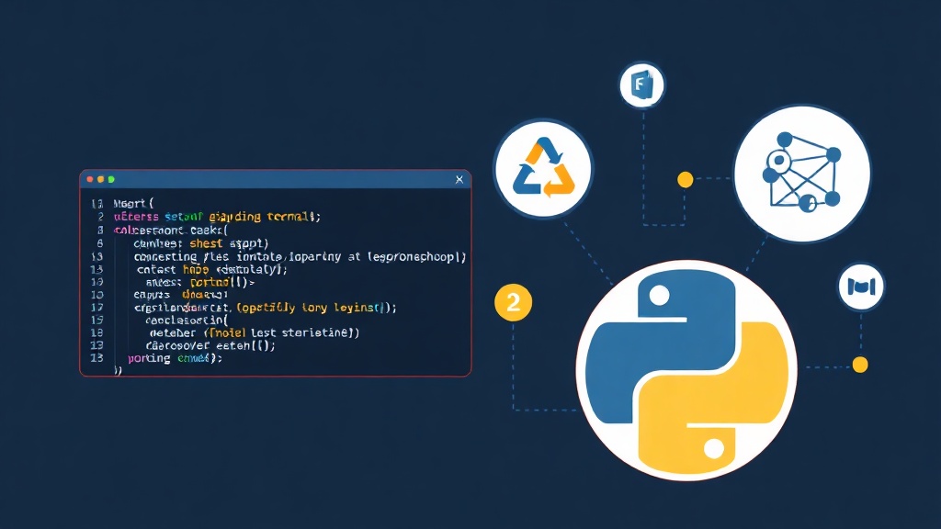The height and width of the screenshot is (529, 941).
Task: Click the yellow dot in code window title bar
Action: click(x=101, y=179)
